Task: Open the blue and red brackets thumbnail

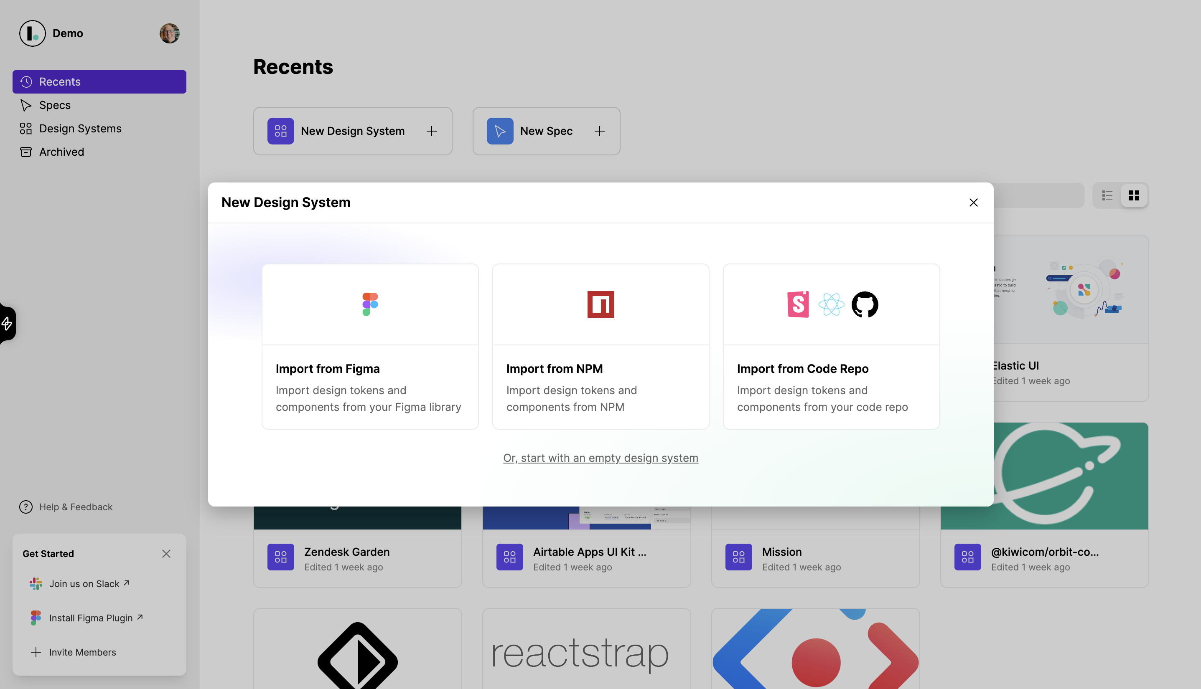Action: pos(816,649)
